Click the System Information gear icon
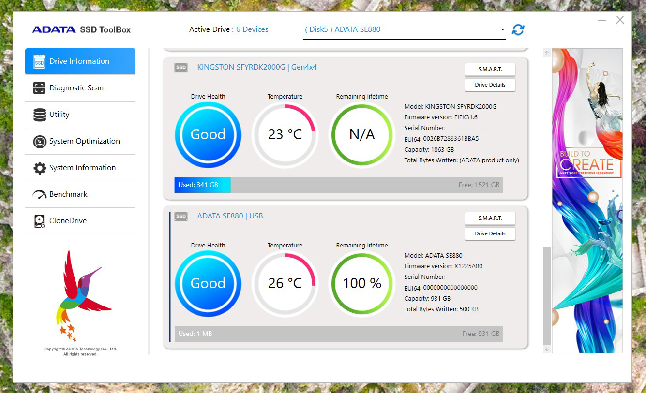 [40, 168]
